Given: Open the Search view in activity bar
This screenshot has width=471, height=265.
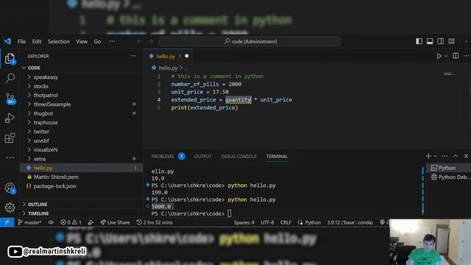Looking at the screenshot, I should coord(10,78).
